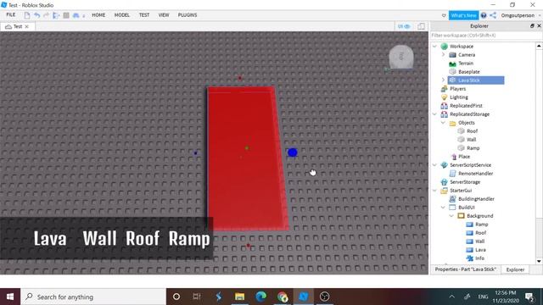Switch to the Explorer bottom tab
The width and height of the screenshot is (543, 305).
click(x=515, y=269)
